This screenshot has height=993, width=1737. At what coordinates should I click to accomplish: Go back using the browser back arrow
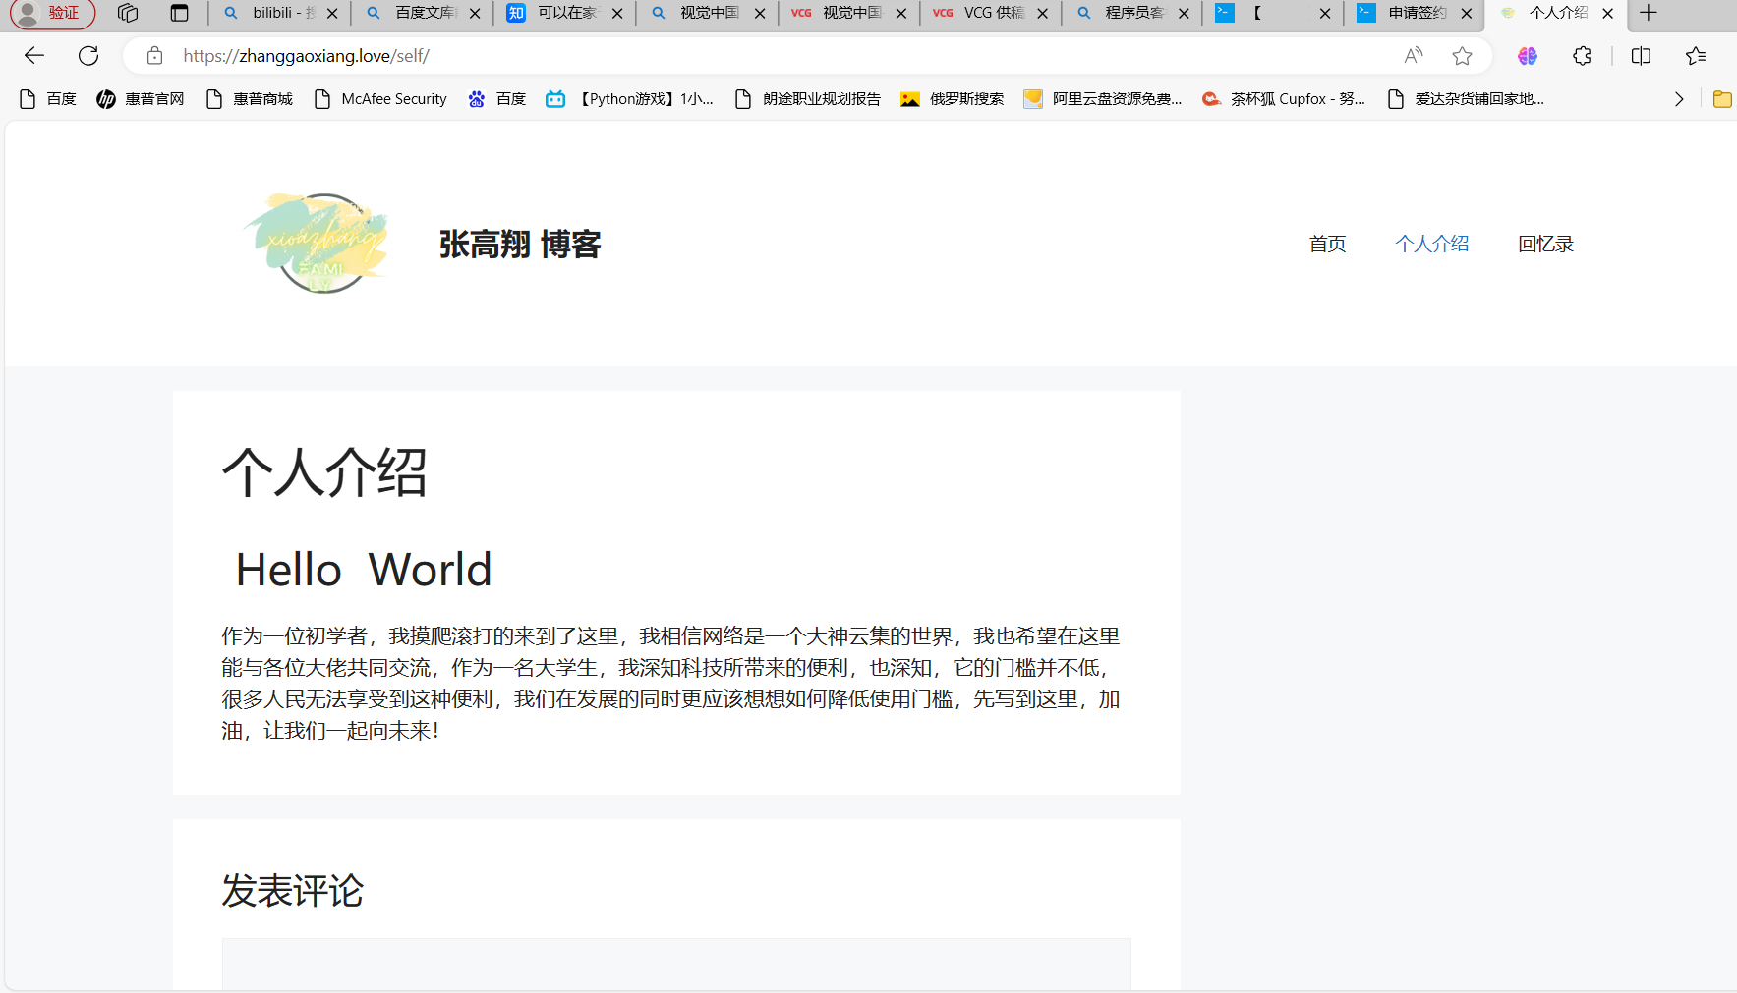point(34,56)
